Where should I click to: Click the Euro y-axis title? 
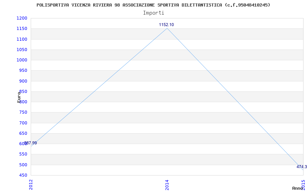pos(19,97)
